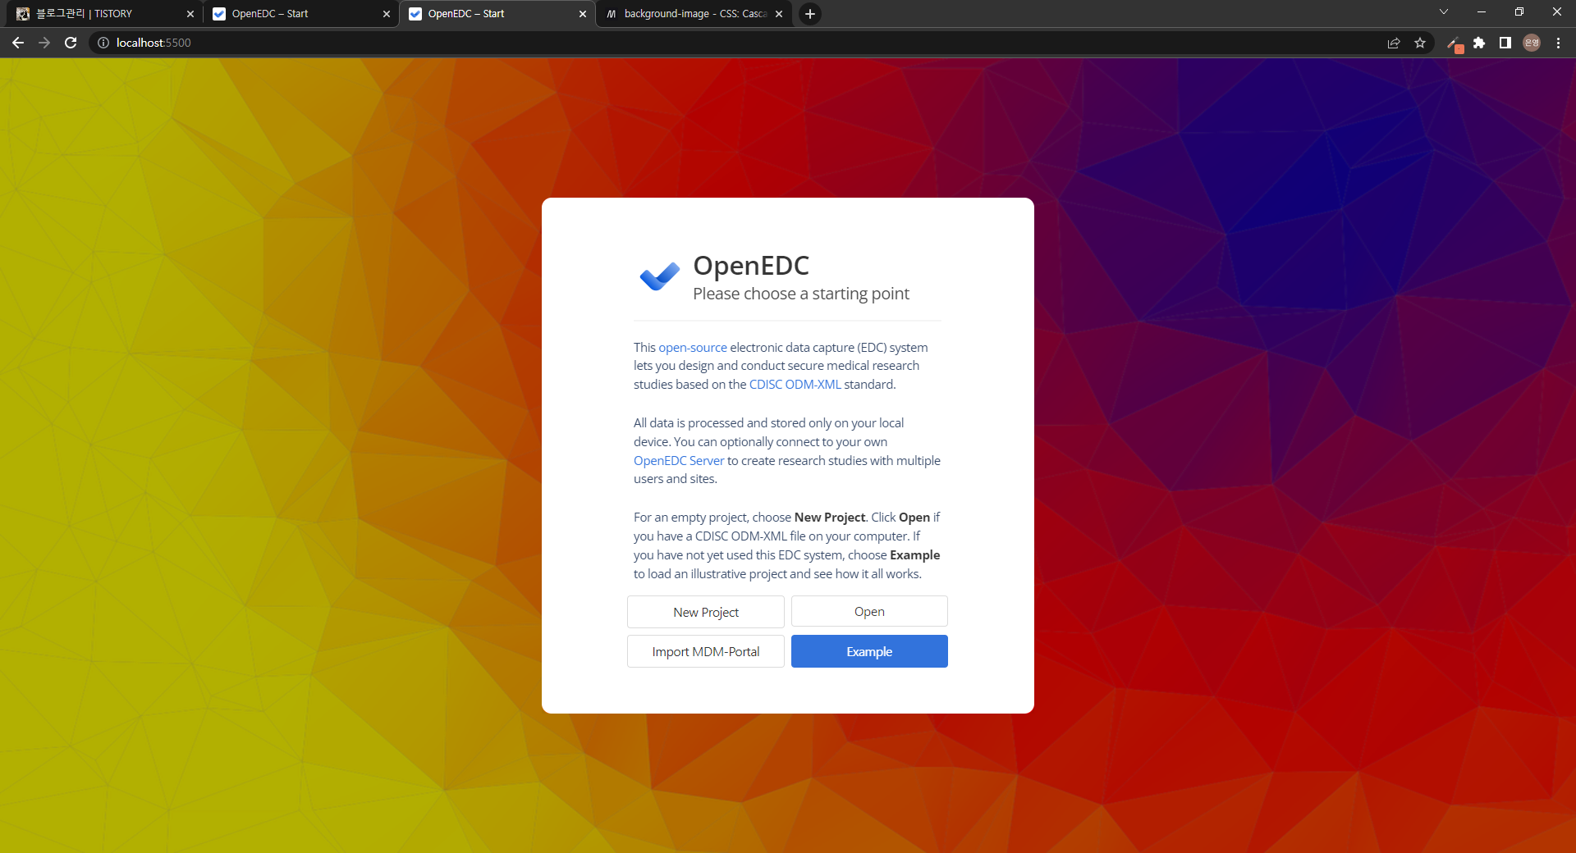Load the Example project
Image resolution: width=1576 pixels, height=853 pixels.
pyautogui.click(x=869, y=651)
